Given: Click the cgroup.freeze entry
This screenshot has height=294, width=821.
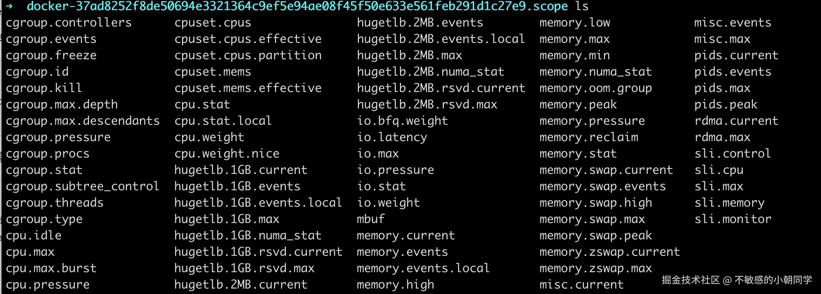Looking at the screenshot, I should pyautogui.click(x=51, y=55).
